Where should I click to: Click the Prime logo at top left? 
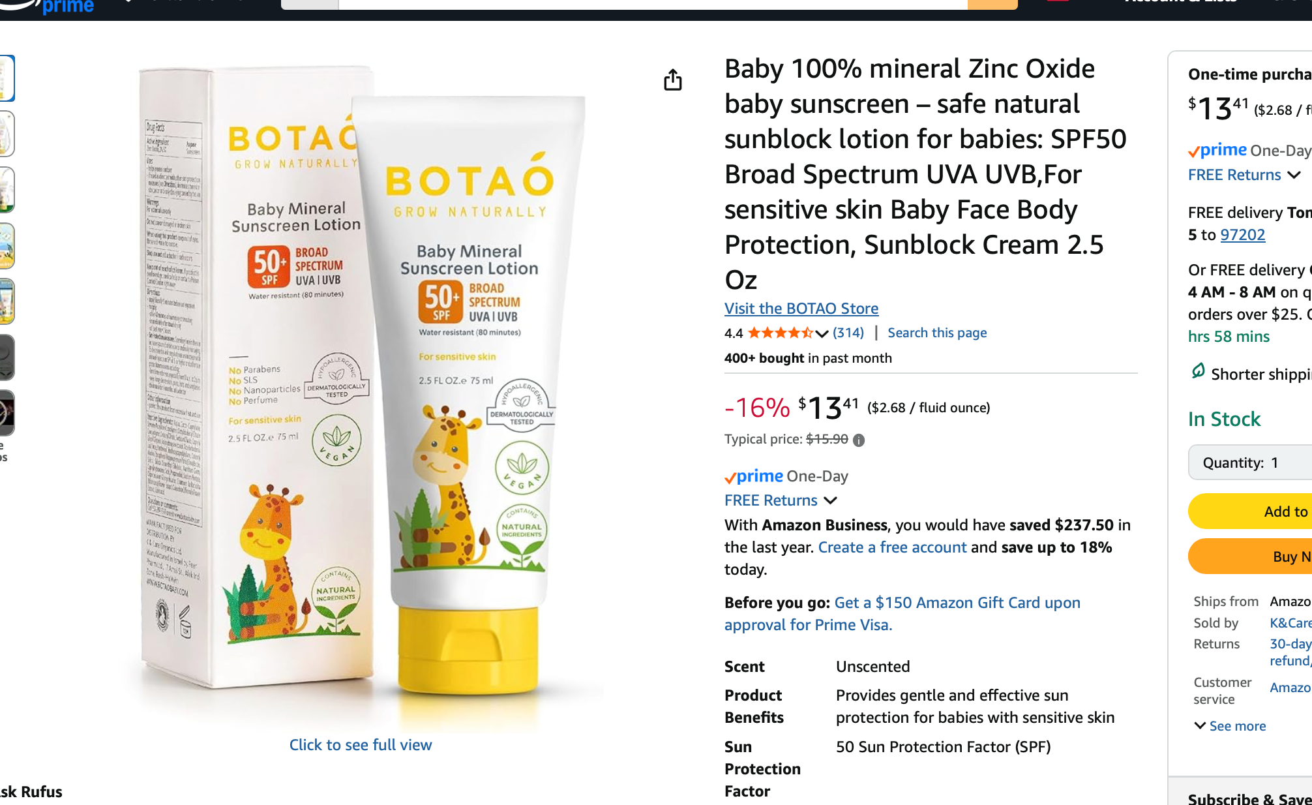pos(67,7)
